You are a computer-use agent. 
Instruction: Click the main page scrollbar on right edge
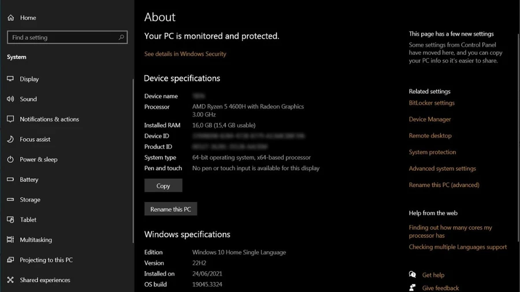(x=519, y=137)
